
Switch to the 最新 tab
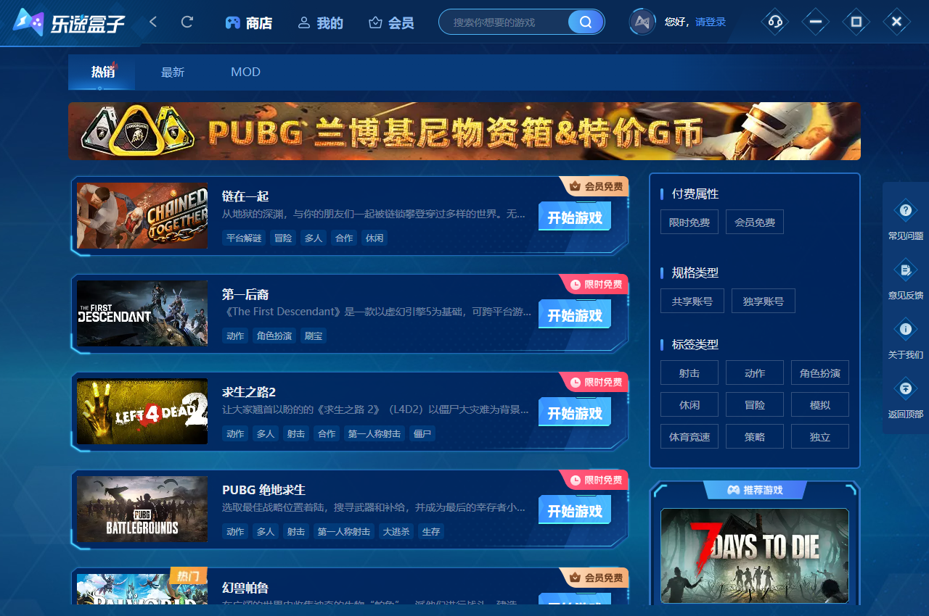coord(173,72)
